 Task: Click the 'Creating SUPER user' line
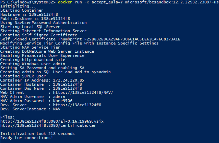(23, 76)
